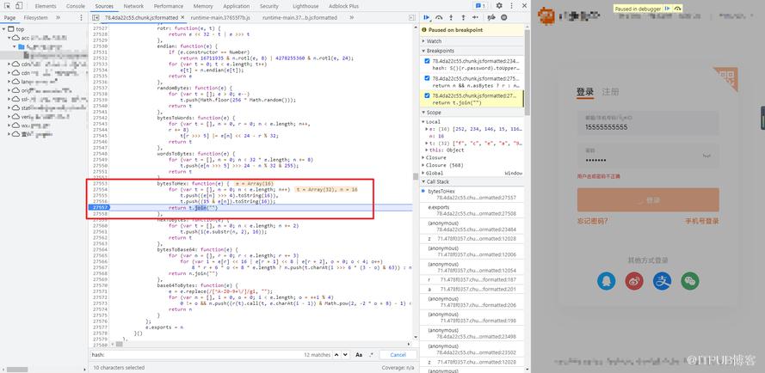Uncheck second breakpoint returning n.asBytes
This screenshot has width=765, height=373.
coord(428,78)
